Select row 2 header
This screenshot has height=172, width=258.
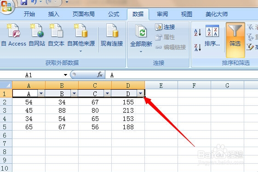(6, 102)
